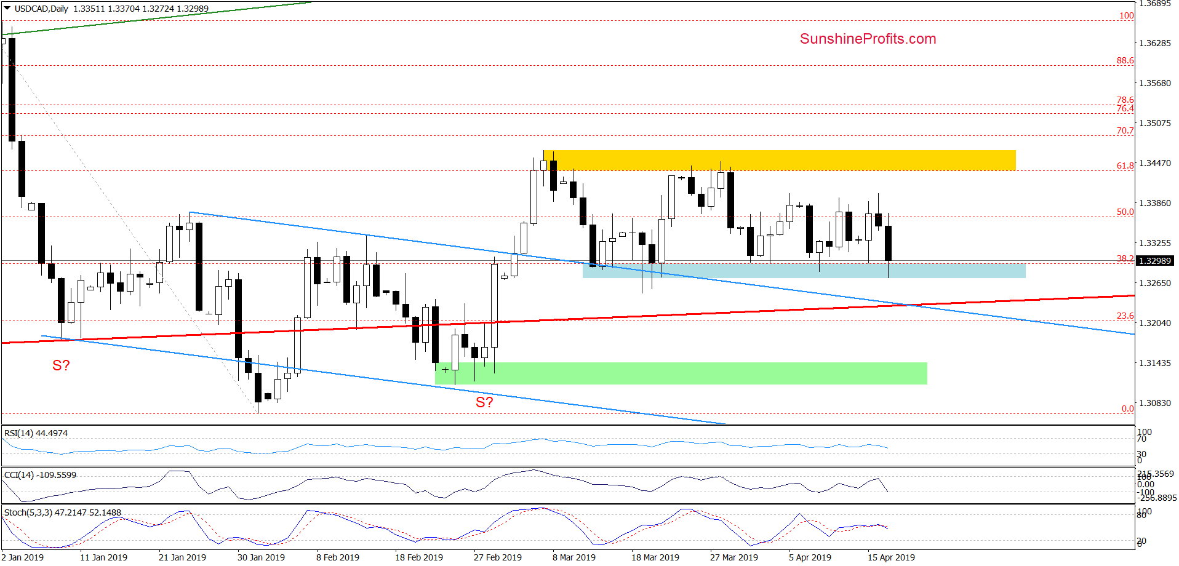Viewport: 1179px width, 566px height.
Task: Click the 15 Apr 2019 date label
Action: [x=891, y=557]
